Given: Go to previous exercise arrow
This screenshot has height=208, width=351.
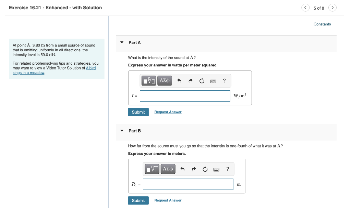Looking at the screenshot, I should [305, 8].
